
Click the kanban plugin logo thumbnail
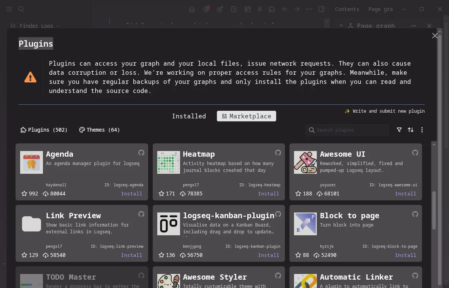[x=169, y=224]
